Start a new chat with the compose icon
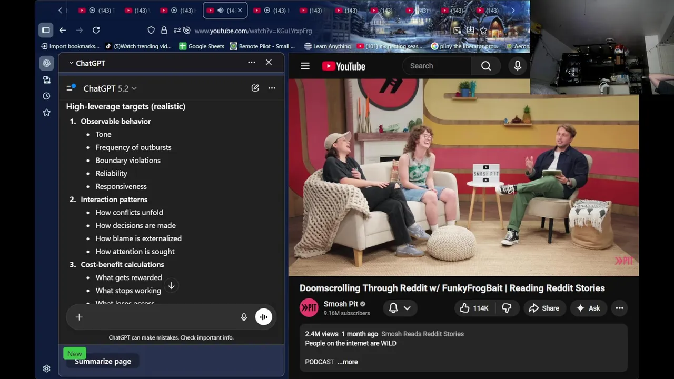674x379 pixels. pos(255,88)
